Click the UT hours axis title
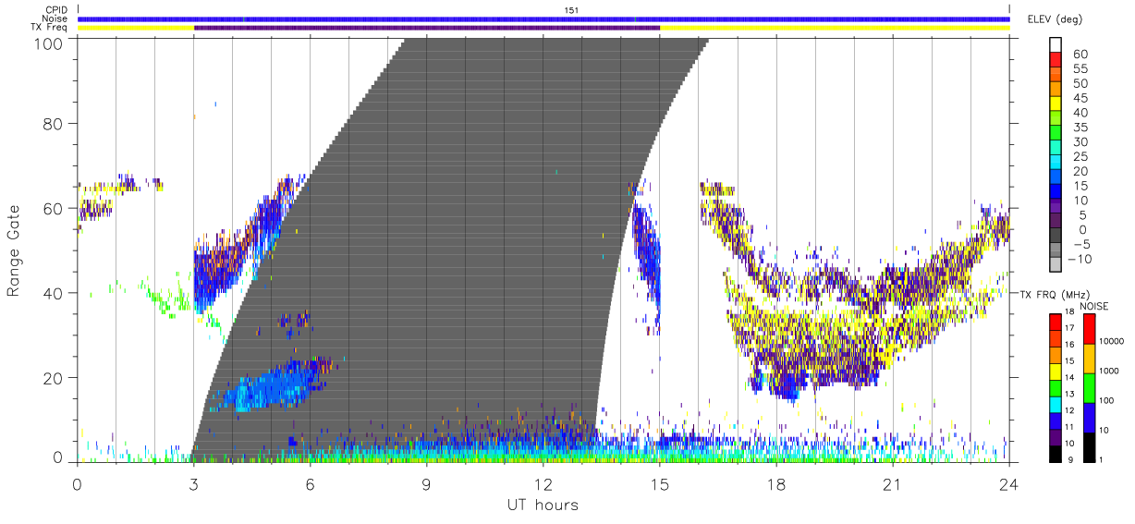Image resolution: width=1135 pixels, height=524 pixels. click(543, 505)
